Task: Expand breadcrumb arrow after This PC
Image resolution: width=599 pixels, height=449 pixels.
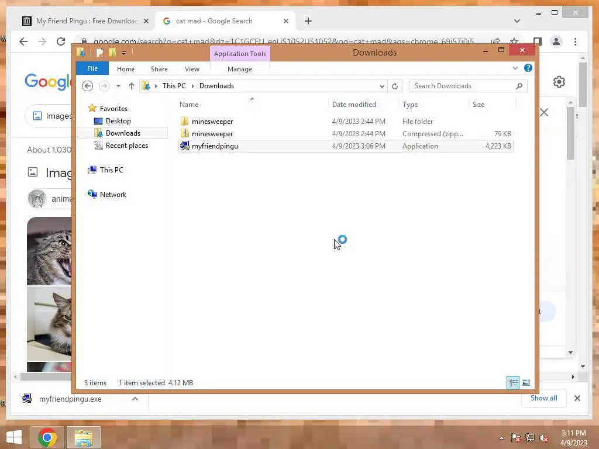Action: (192, 87)
